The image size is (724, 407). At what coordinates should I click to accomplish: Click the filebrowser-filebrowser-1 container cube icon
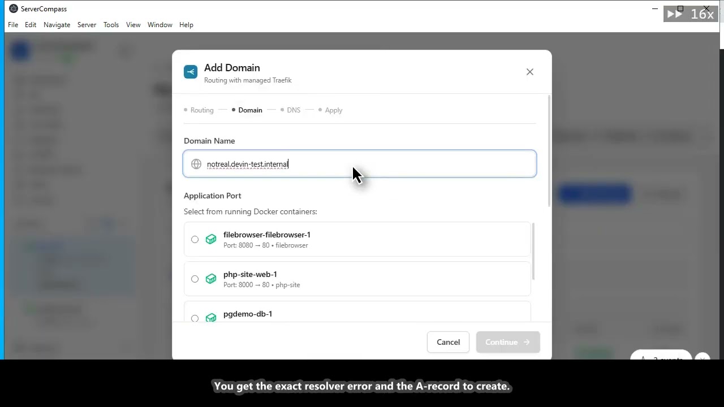click(x=211, y=240)
